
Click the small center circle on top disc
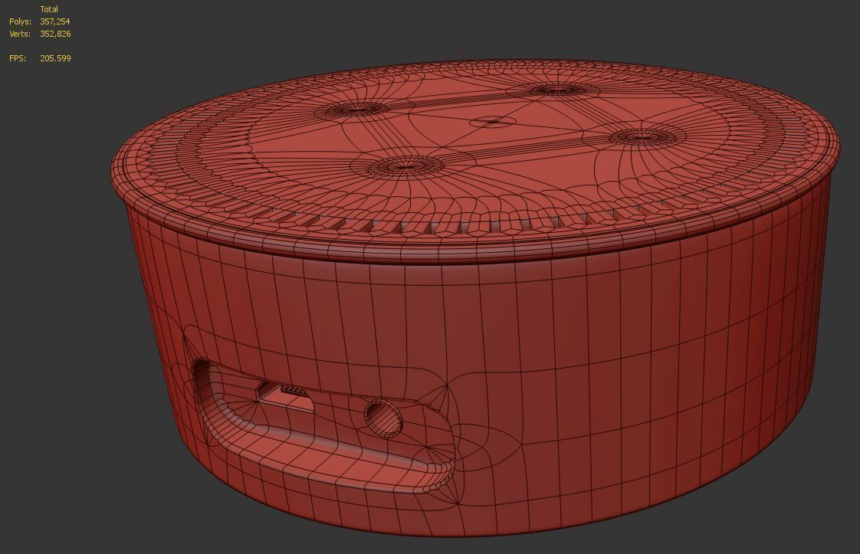click(x=494, y=122)
